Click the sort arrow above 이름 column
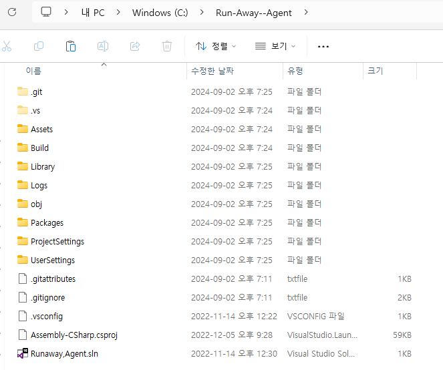Screen dimensions: 443x370 [x=104, y=65]
